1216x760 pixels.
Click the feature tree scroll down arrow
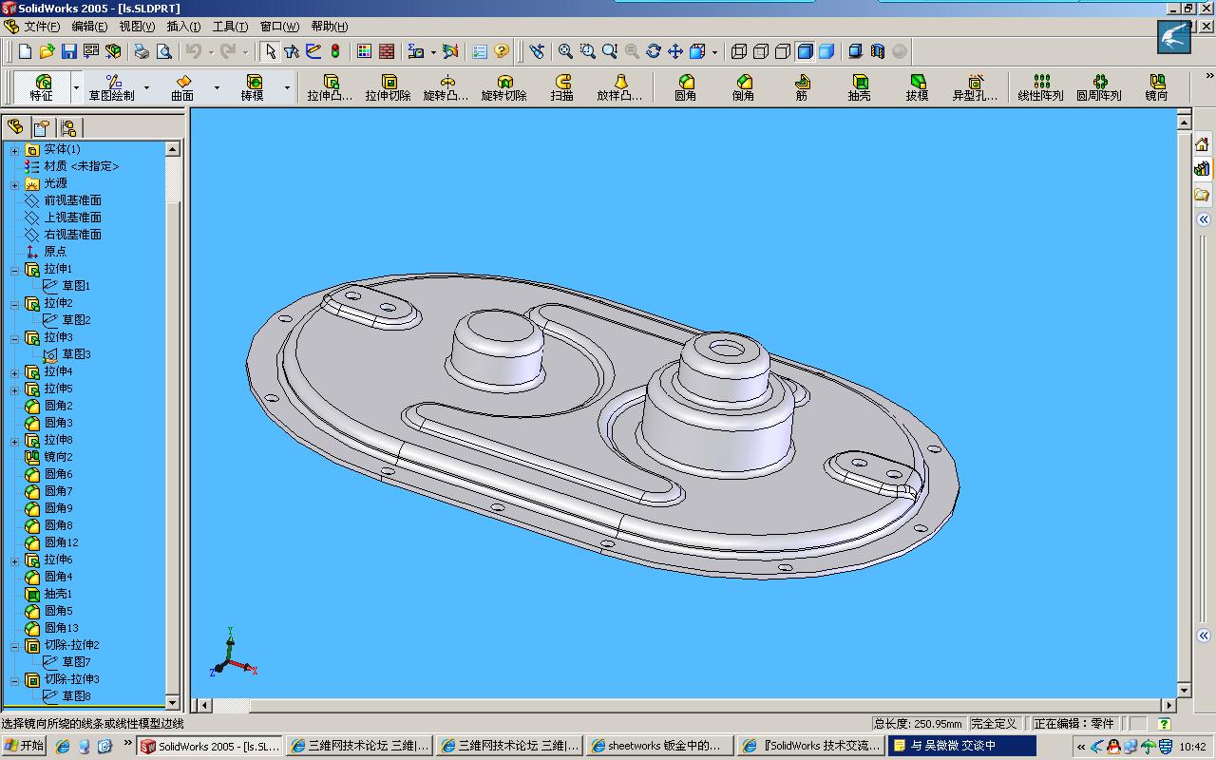[x=172, y=702]
